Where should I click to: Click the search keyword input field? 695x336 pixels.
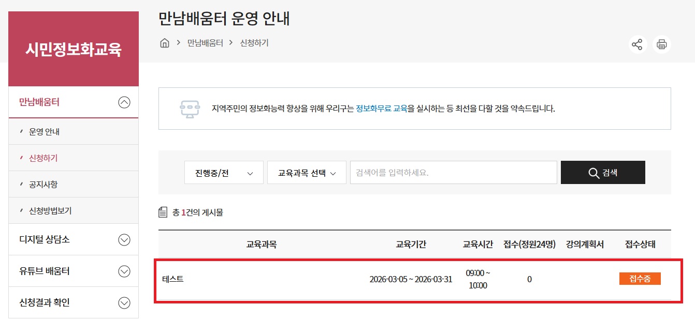pyautogui.click(x=453, y=173)
